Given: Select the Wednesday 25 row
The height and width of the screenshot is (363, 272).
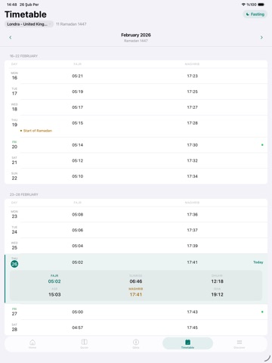Looking at the screenshot, I should [136, 246].
